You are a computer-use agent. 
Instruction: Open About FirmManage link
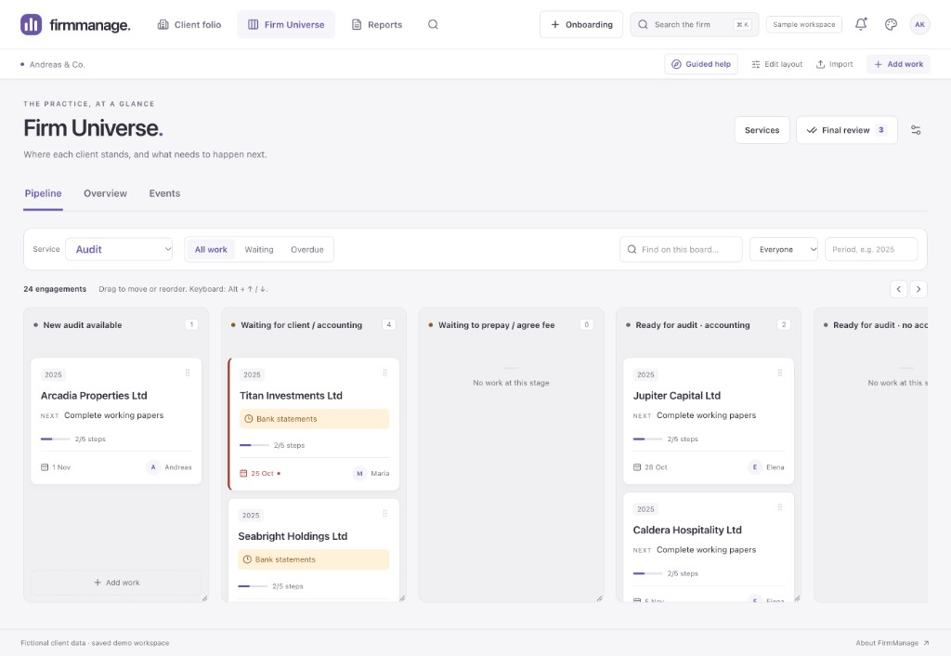pos(892,643)
